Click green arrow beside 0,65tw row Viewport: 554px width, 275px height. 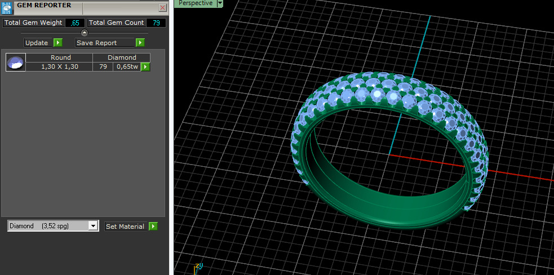pyautogui.click(x=145, y=67)
